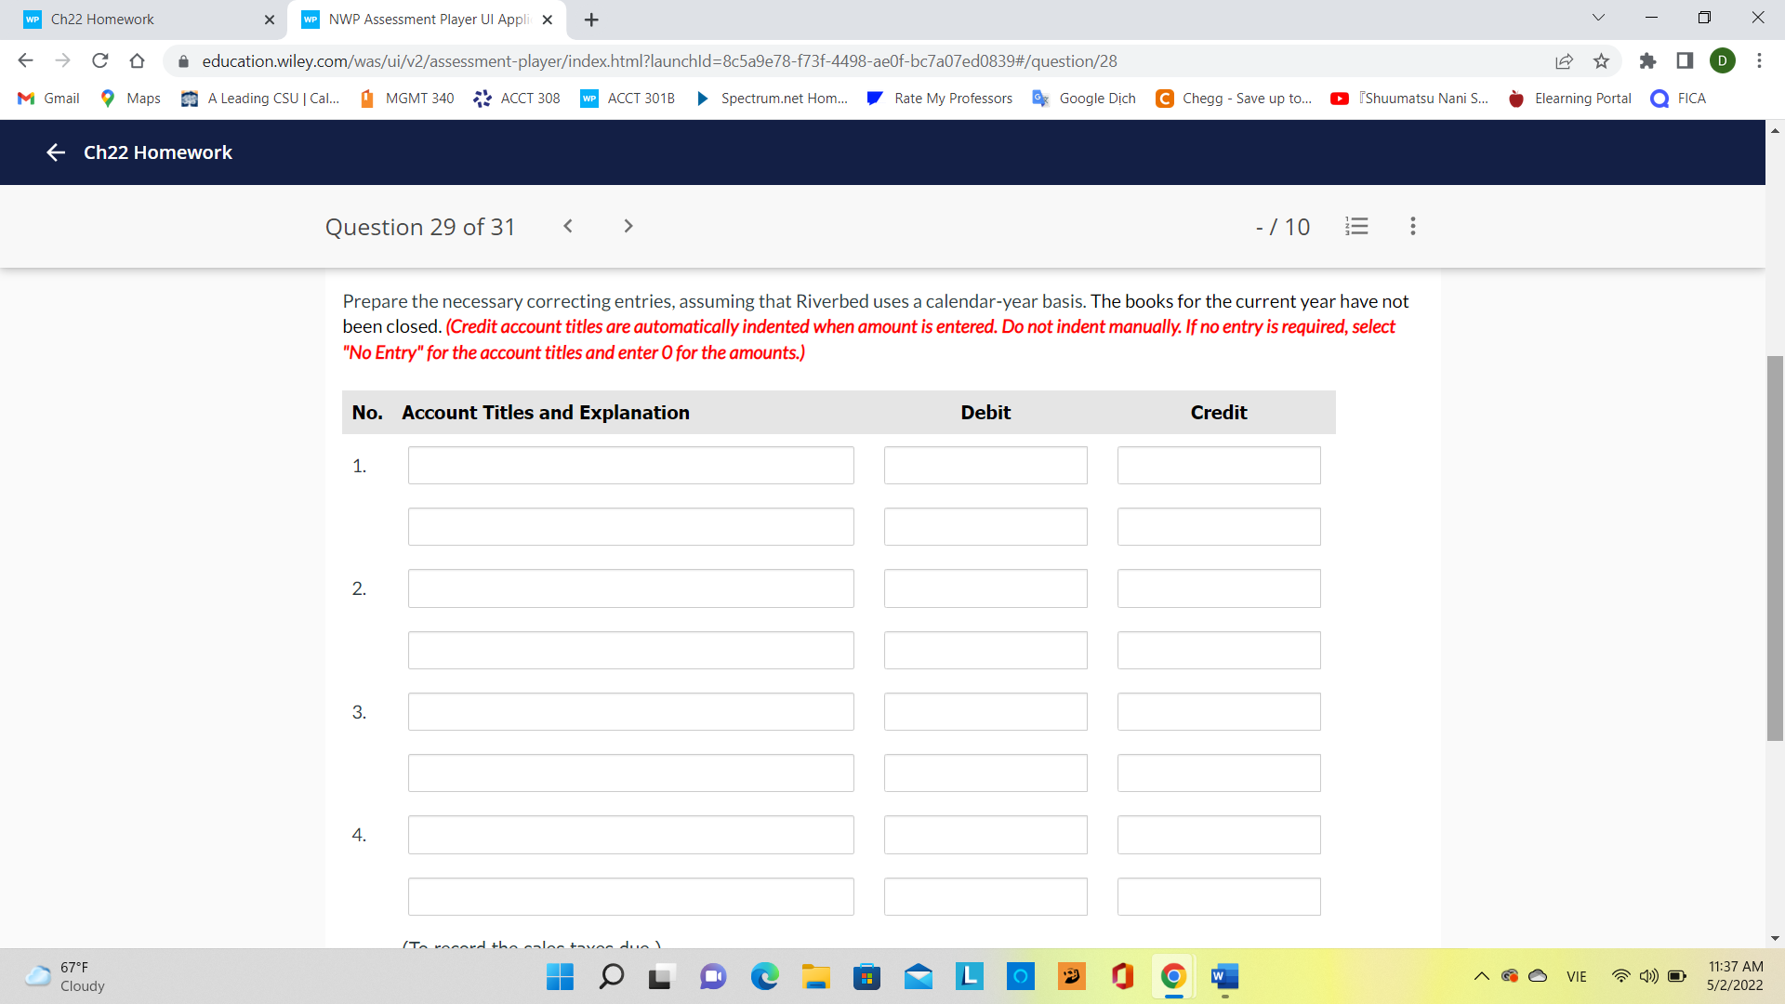Click the first Account Titles input field
This screenshot has height=1004, width=1785.
pos(630,465)
